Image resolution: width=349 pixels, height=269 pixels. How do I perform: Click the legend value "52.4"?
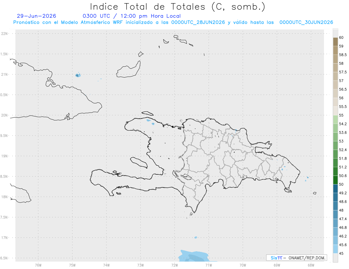click(x=343, y=150)
